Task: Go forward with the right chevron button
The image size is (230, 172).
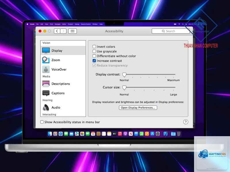Action: point(63,31)
